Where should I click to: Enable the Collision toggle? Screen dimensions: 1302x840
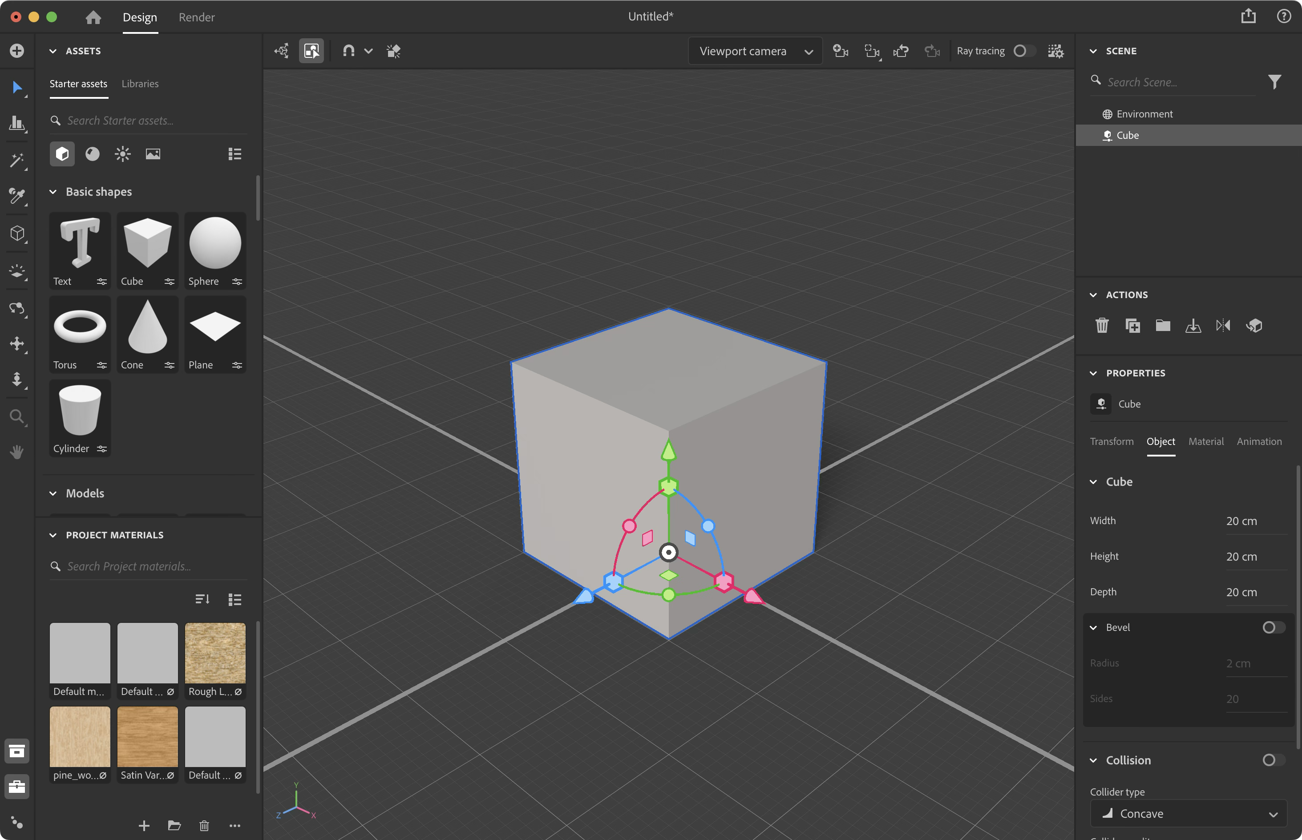pyautogui.click(x=1273, y=760)
